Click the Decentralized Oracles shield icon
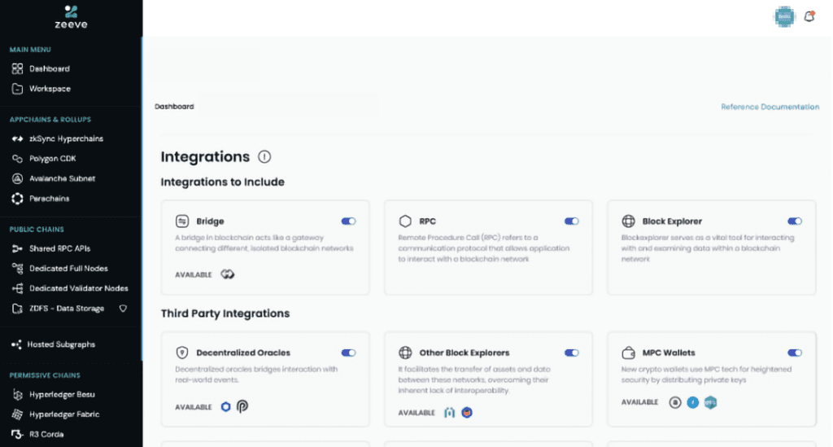The width and height of the screenshot is (833, 447). [182, 353]
